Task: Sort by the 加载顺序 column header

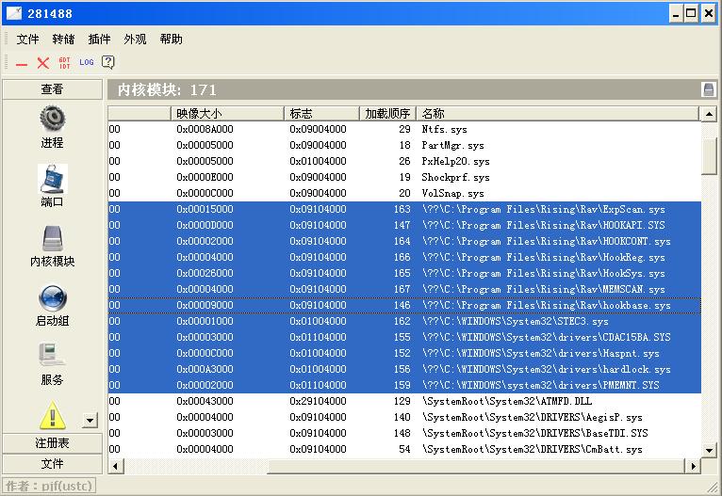Action: pyautogui.click(x=387, y=114)
